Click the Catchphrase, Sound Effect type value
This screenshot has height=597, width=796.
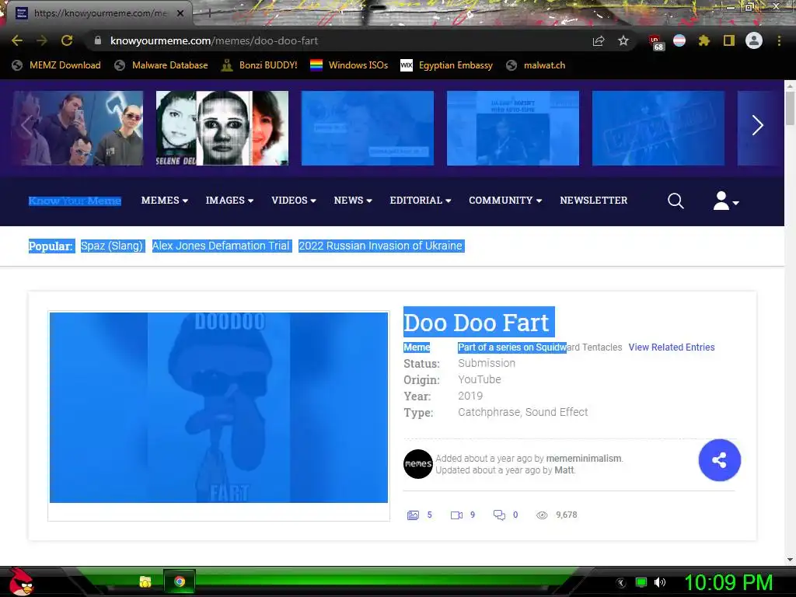523,412
